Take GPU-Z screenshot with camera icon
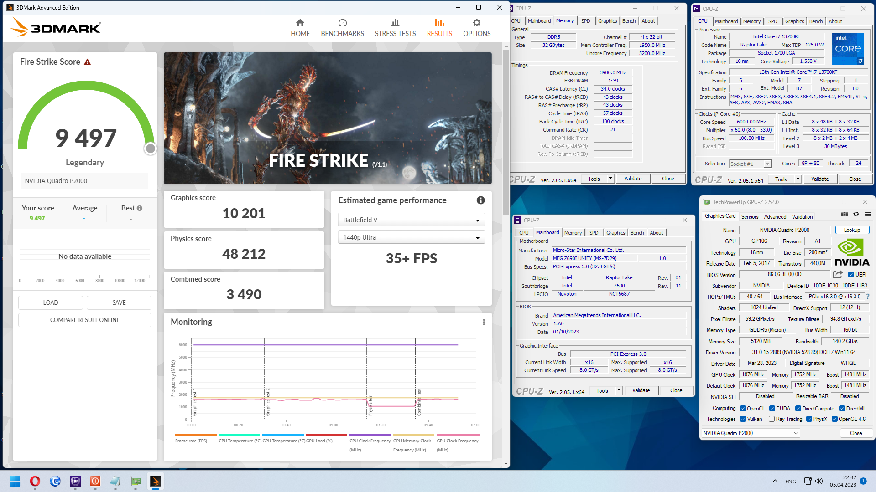876x492 pixels. coord(845,214)
